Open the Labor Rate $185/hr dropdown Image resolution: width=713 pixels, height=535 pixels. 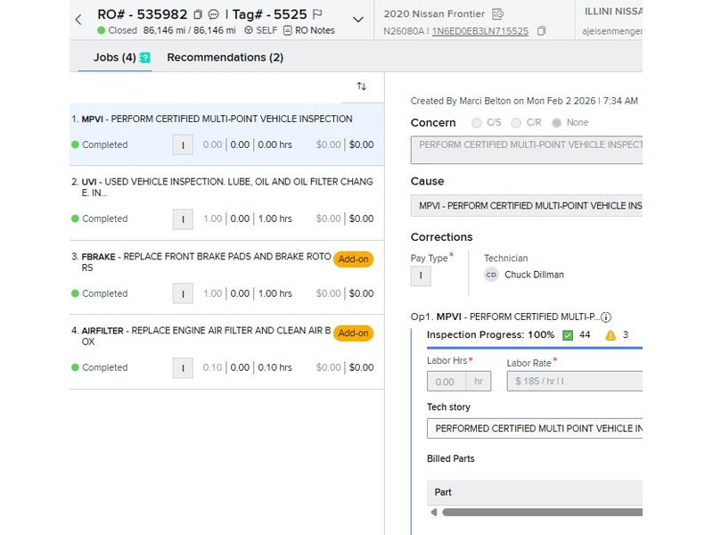click(575, 382)
